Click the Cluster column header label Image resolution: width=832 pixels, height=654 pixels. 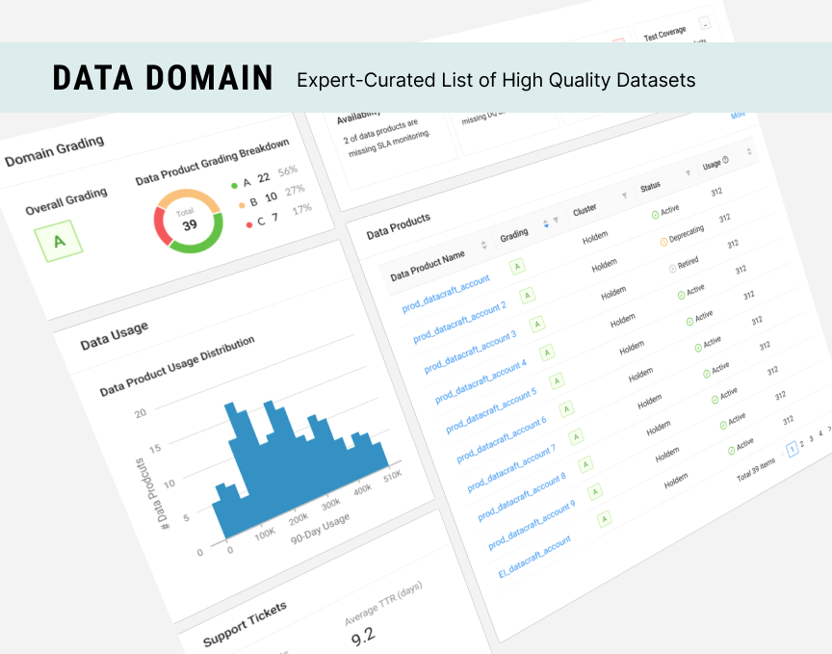(585, 210)
